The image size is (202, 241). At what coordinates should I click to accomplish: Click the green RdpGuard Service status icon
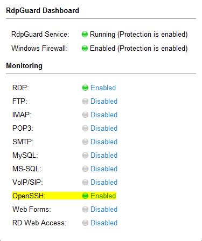tap(85, 34)
